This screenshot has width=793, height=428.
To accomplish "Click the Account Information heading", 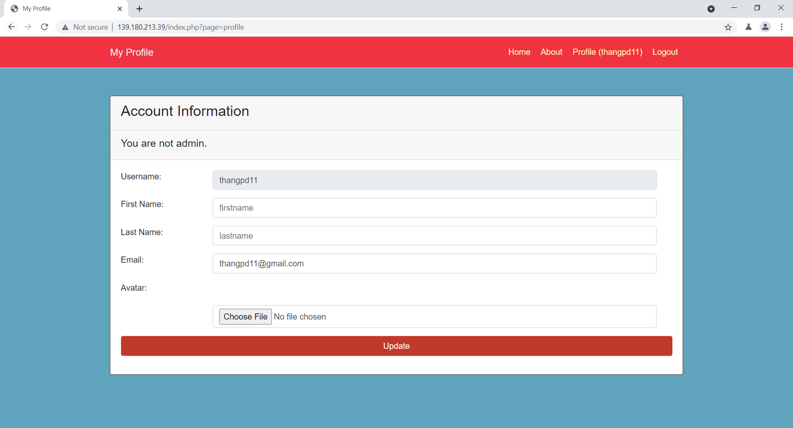I will [x=185, y=111].
